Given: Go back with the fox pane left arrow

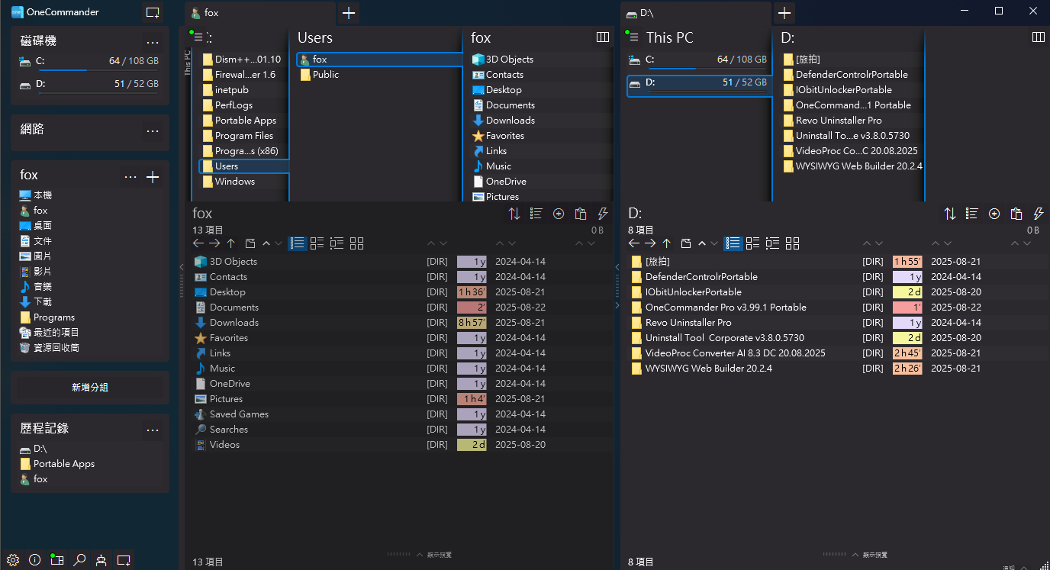Looking at the screenshot, I should [198, 243].
